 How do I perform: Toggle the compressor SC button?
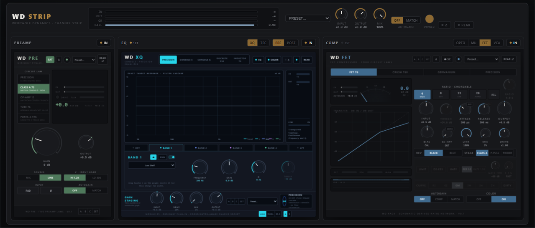pyautogui.click(x=448, y=59)
